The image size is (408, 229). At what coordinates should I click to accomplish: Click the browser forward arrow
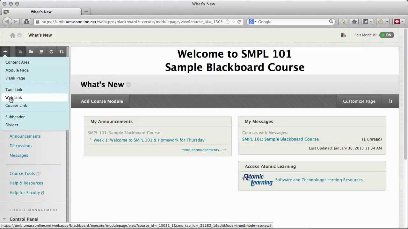(x=15, y=22)
